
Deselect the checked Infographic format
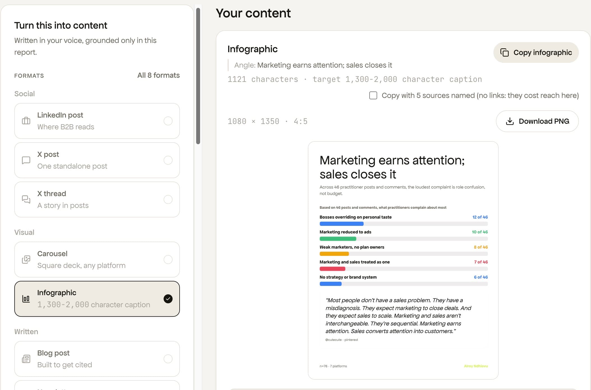168,299
